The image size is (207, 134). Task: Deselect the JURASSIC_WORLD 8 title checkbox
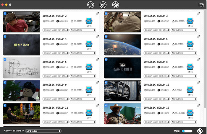coord(106,59)
